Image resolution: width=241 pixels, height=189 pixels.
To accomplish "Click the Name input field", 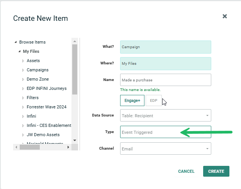I will [165, 80].
